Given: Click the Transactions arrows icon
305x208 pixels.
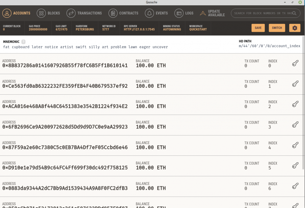Looking at the screenshot, I should (x=71, y=13).
